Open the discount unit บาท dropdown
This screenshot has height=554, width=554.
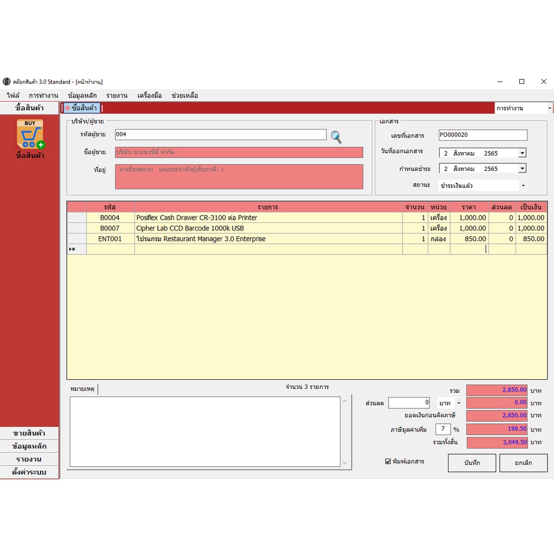(459, 403)
